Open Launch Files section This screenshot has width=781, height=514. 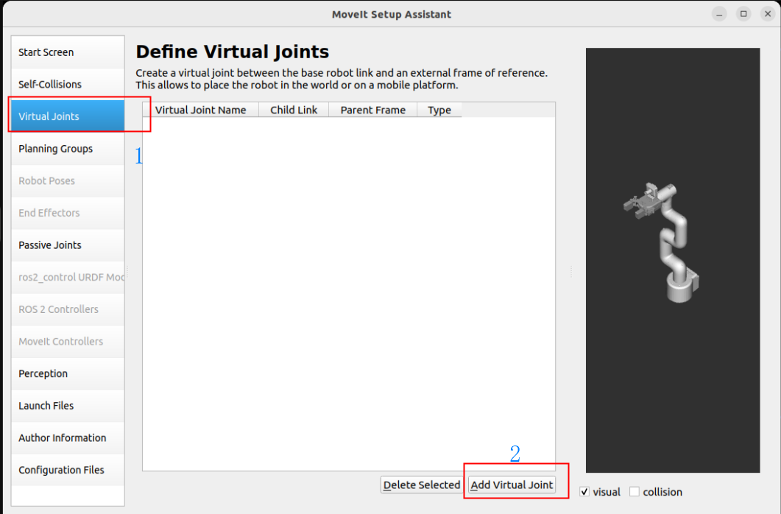pos(68,406)
